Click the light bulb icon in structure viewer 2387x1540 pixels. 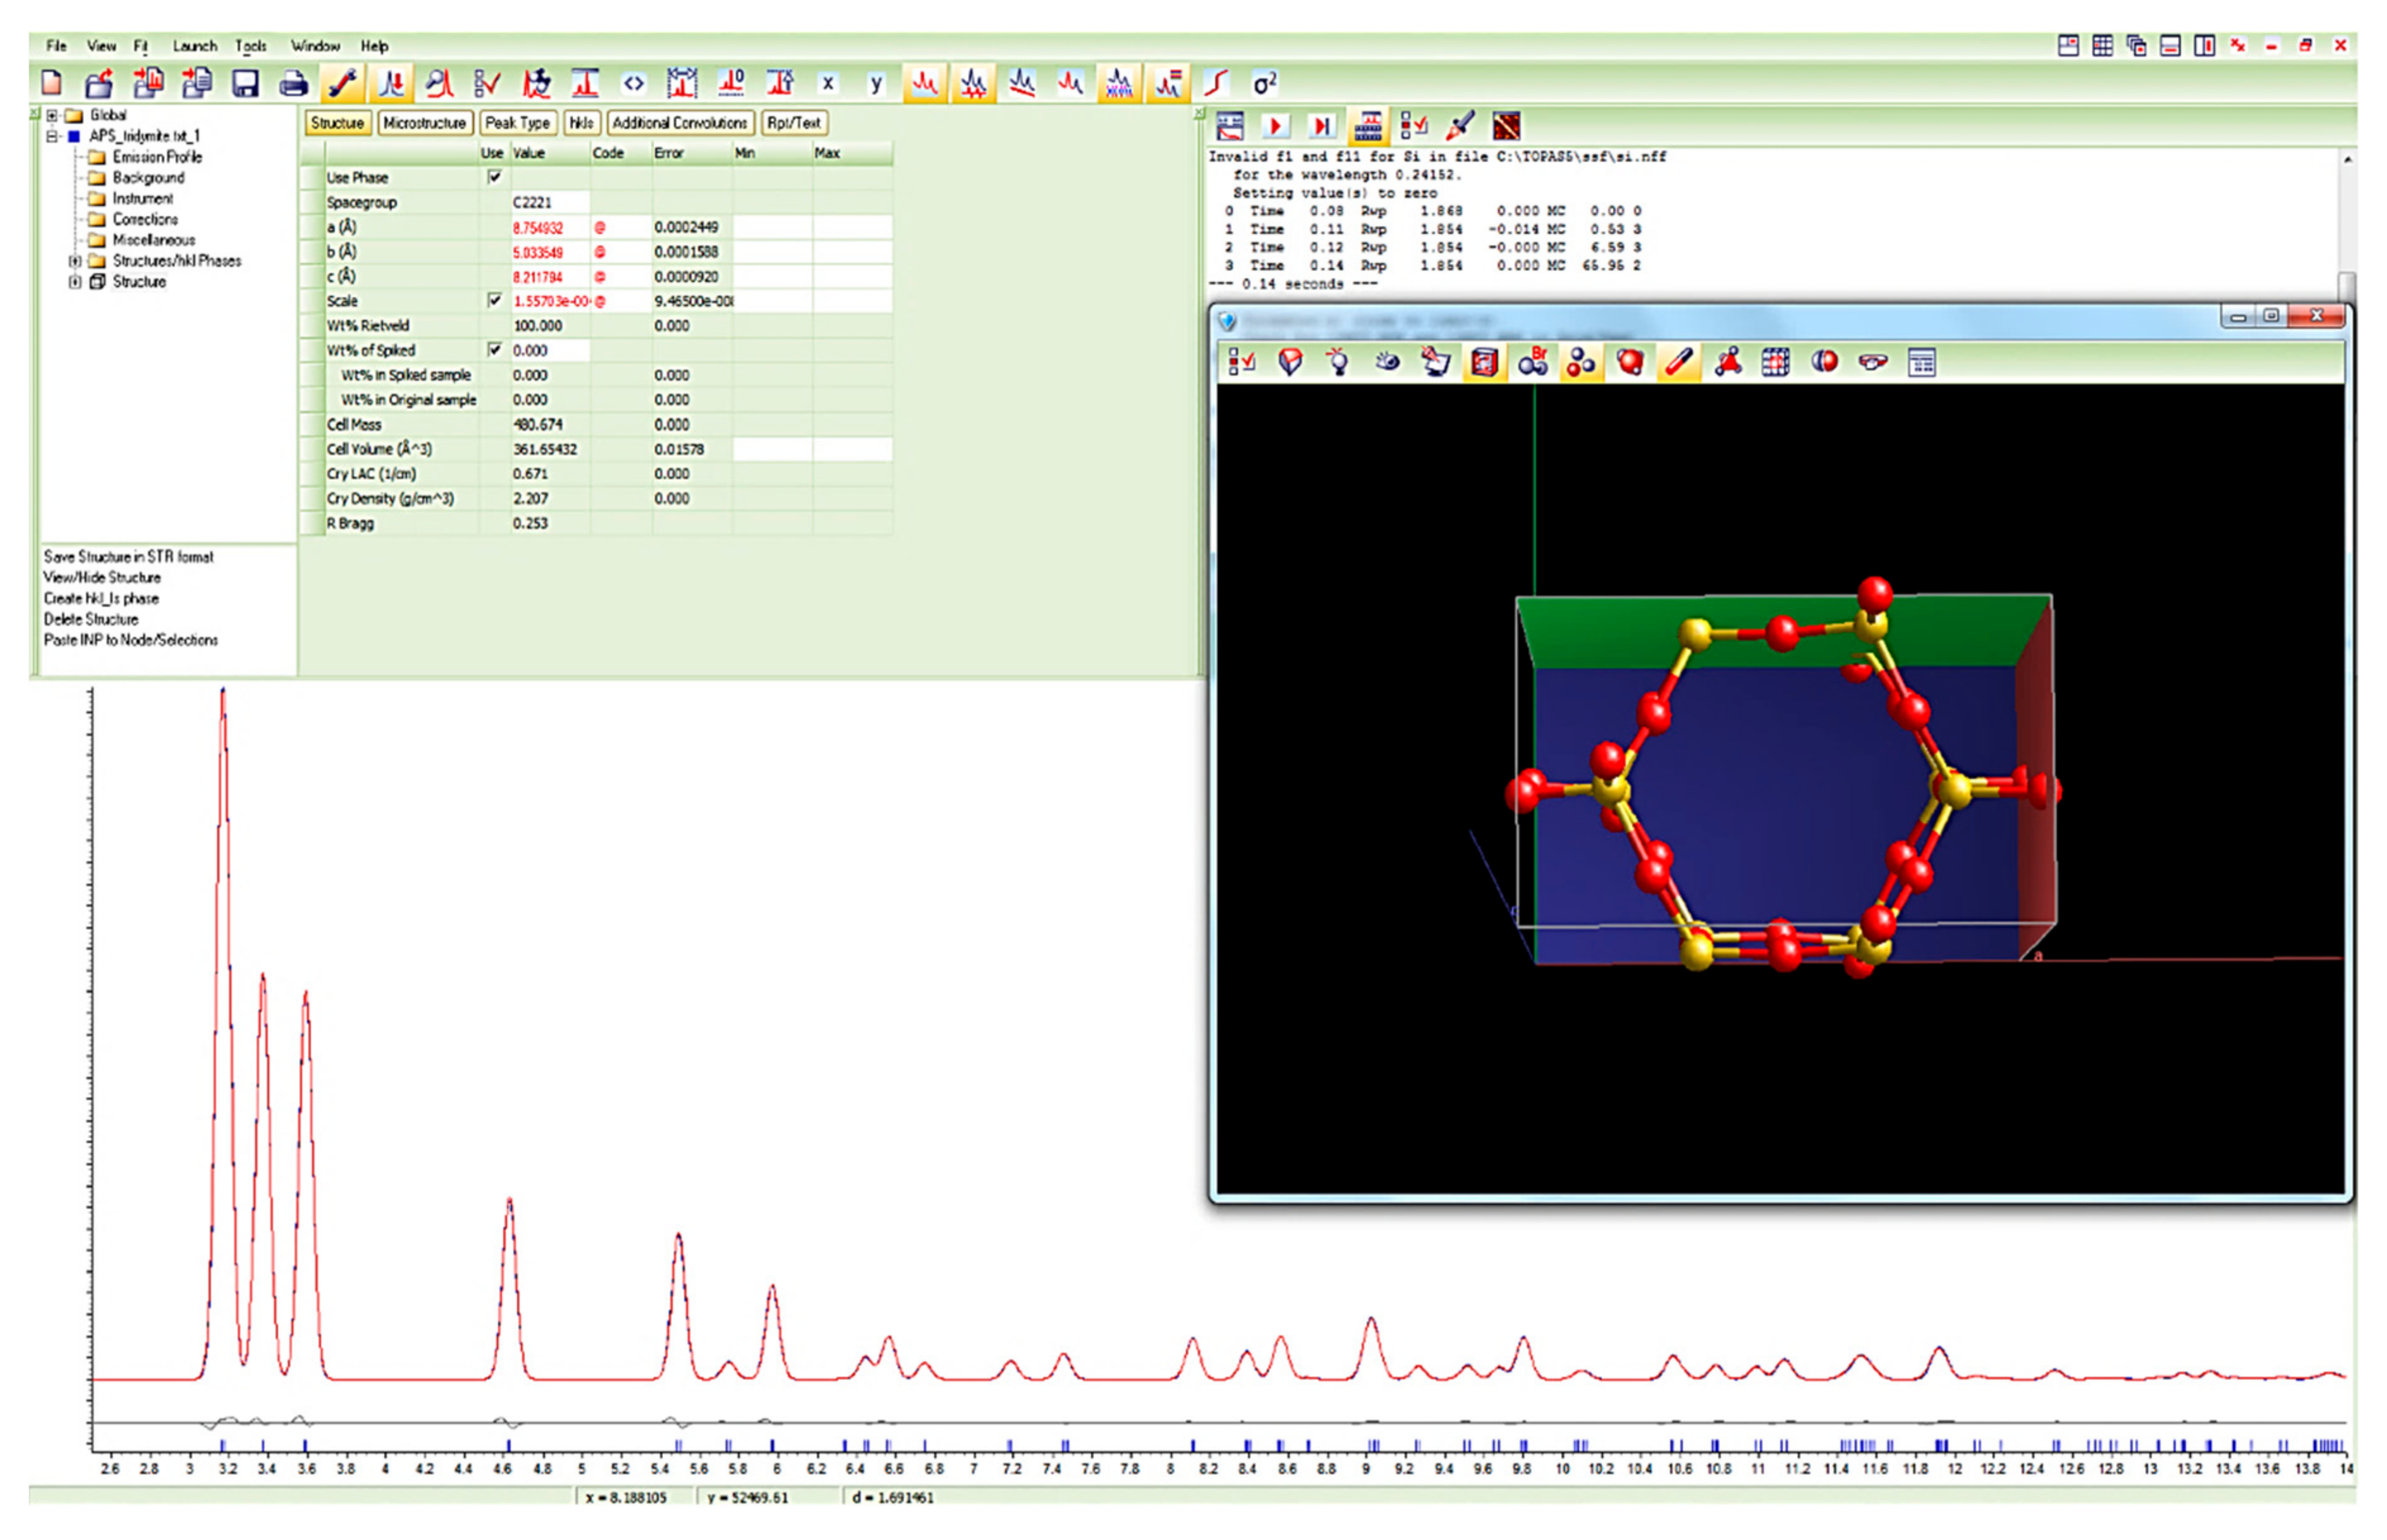coord(1338,362)
